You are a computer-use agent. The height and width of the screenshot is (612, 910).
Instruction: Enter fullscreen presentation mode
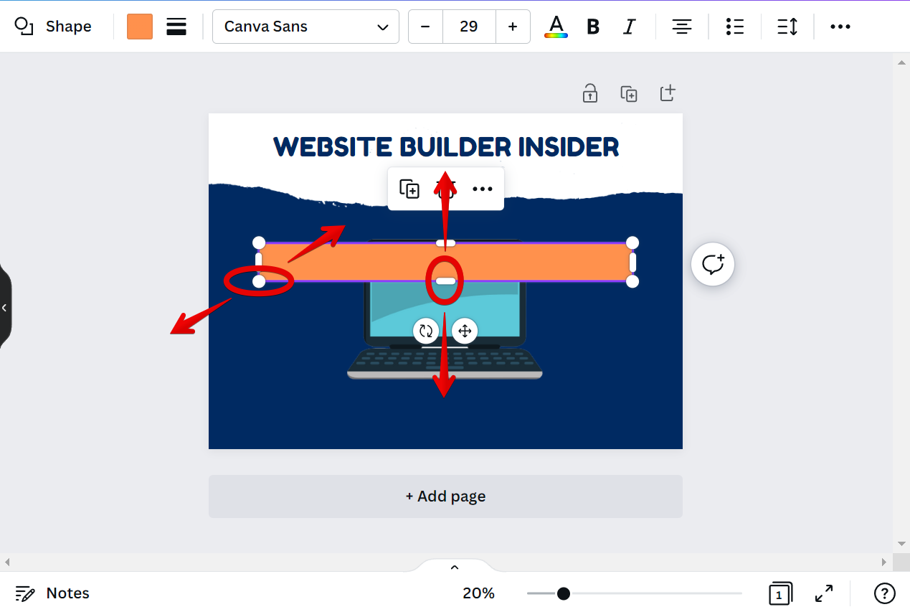pos(824,593)
